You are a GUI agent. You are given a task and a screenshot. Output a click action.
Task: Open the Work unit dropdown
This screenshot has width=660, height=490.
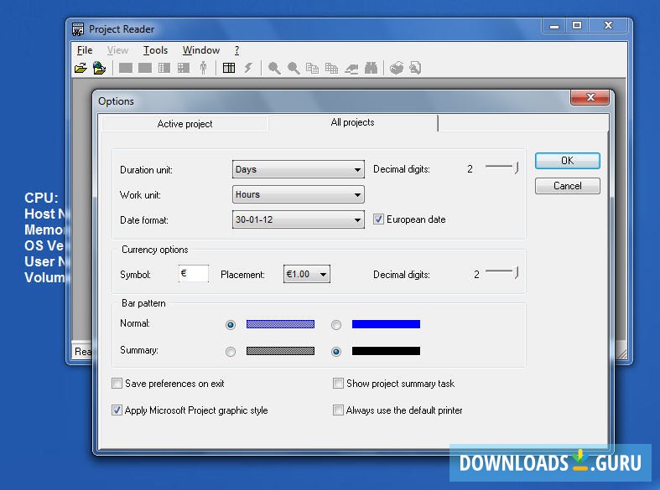(298, 194)
